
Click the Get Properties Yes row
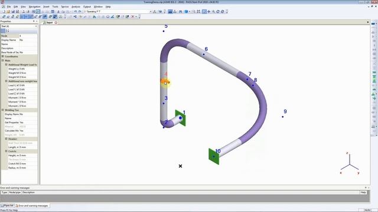pos(19,122)
